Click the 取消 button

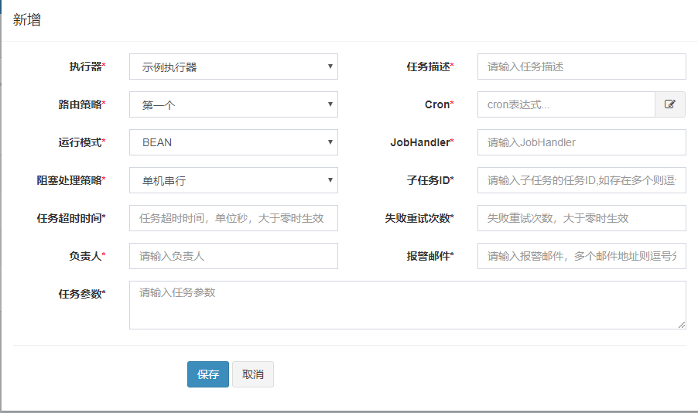click(253, 374)
